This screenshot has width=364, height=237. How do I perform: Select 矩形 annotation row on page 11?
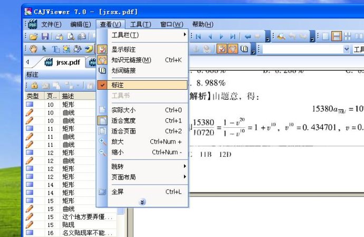pos(60,128)
